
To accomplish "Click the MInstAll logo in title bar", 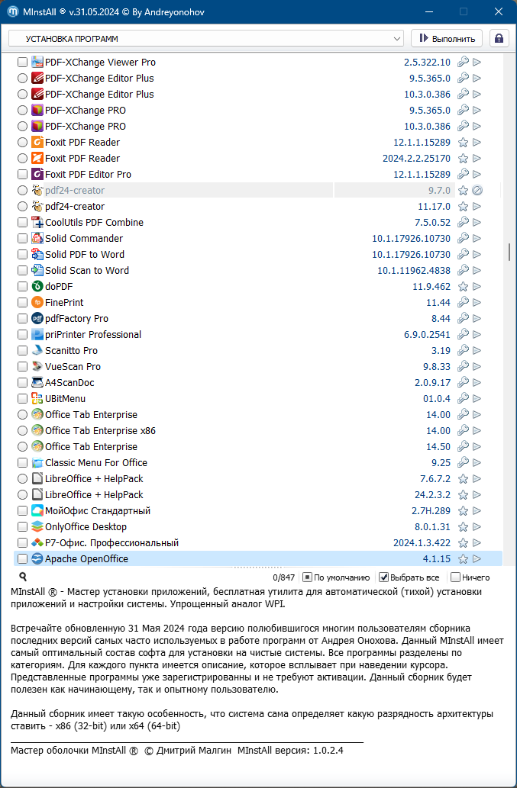I will (14, 11).
